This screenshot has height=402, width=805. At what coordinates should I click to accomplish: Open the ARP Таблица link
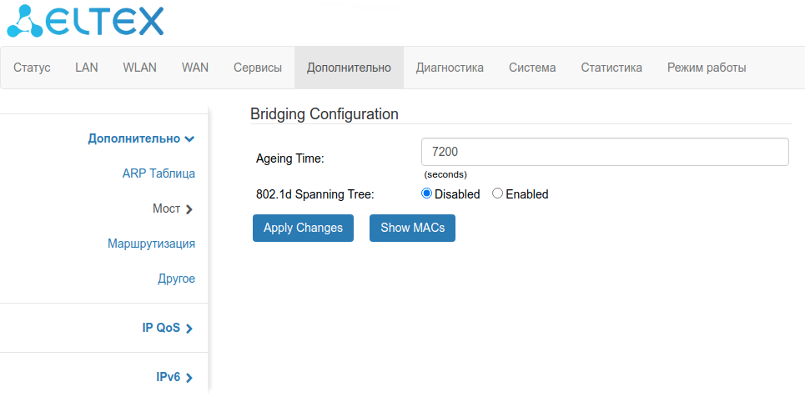158,173
